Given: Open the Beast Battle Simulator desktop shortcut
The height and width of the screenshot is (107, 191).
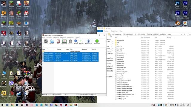Looking at the screenshot, I should [x=11, y=25].
